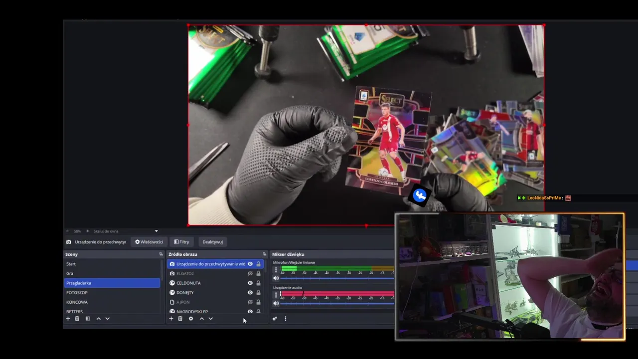Viewport: 638px width, 359px height.
Task: Open scene filters icon in Sceny toolbar
Action: click(x=88, y=319)
